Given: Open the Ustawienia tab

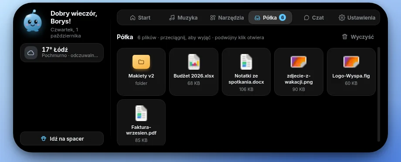Looking at the screenshot, I should 357,17.
